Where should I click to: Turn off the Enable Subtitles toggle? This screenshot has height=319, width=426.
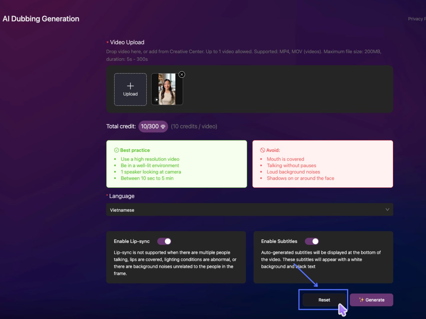pos(312,241)
